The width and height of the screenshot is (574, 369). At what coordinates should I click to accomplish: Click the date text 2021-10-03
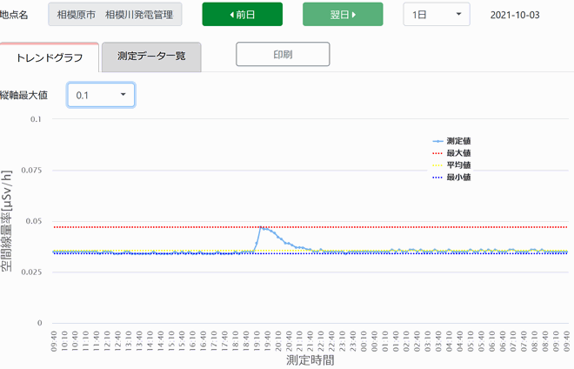click(x=515, y=15)
